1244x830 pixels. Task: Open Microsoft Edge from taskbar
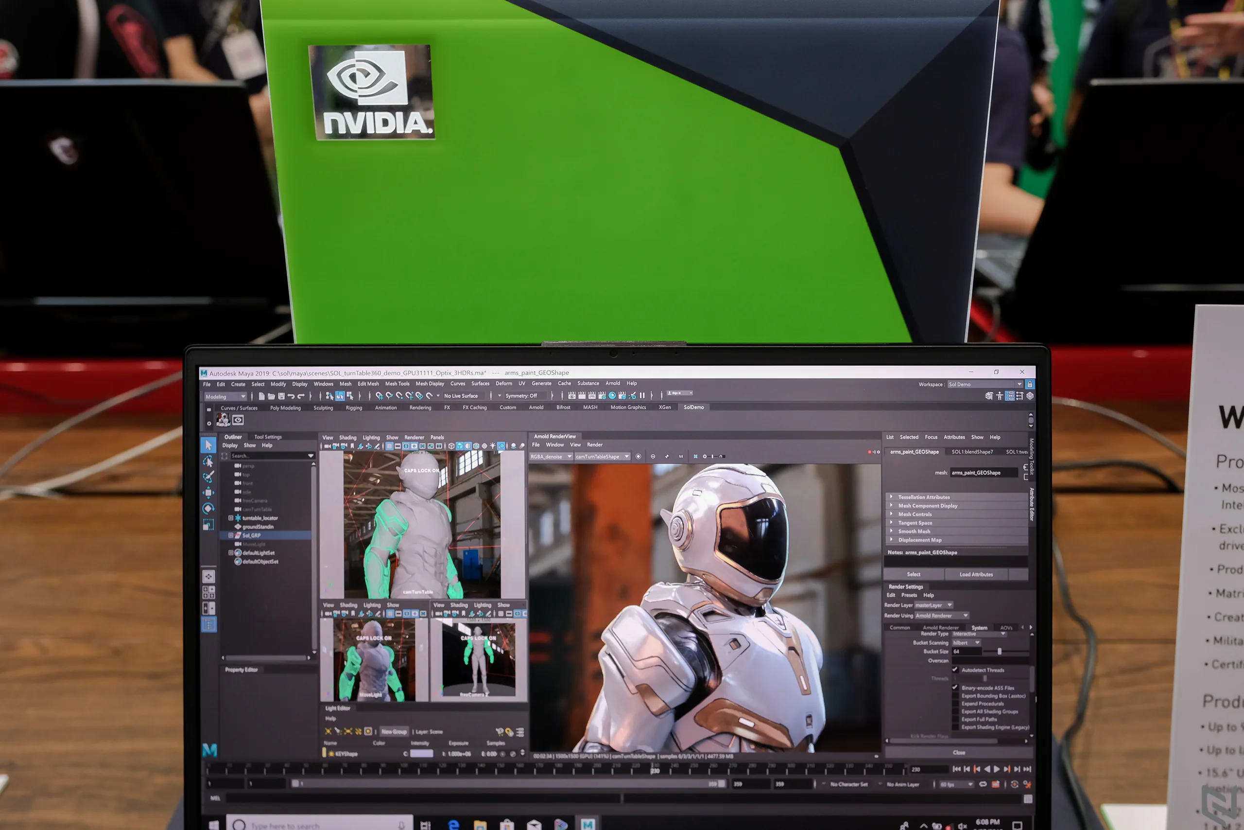tap(453, 824)
